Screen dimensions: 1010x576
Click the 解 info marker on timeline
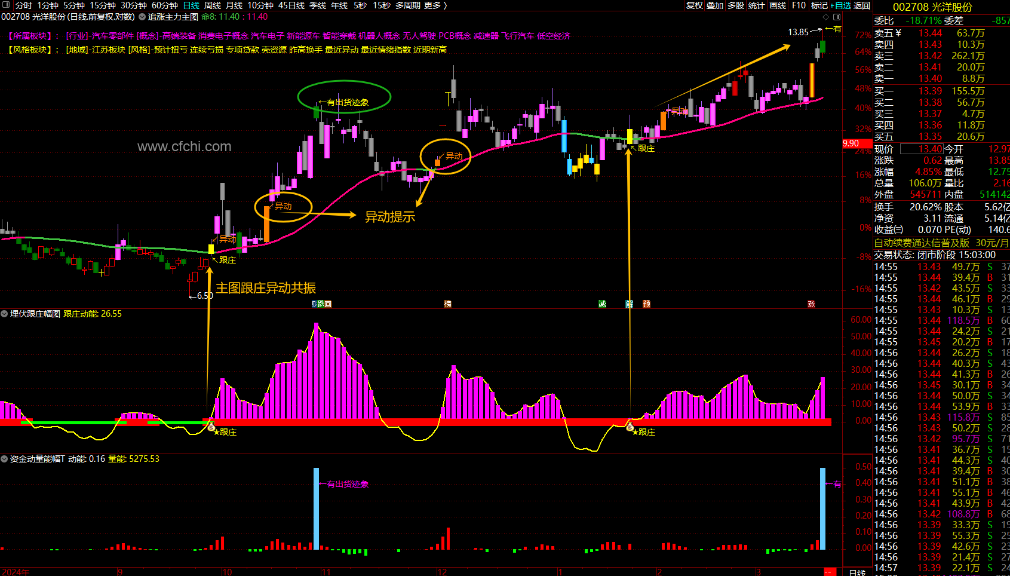629,304
